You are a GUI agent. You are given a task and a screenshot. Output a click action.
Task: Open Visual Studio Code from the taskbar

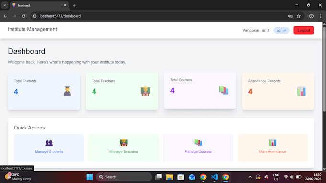[214, 177]
